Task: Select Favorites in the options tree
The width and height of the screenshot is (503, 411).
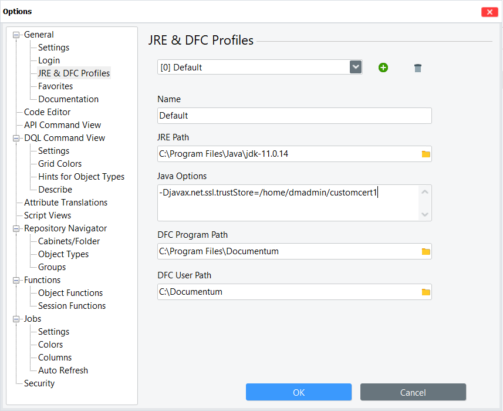Action: pyautogui.click(x=55, y=86)
